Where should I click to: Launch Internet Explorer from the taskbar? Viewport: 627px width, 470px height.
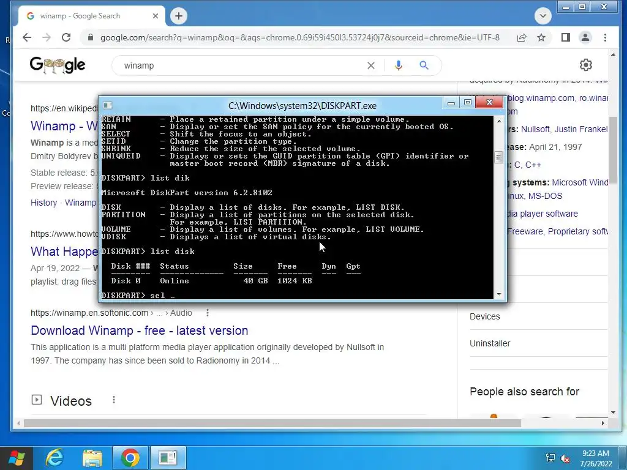point(54,458)
